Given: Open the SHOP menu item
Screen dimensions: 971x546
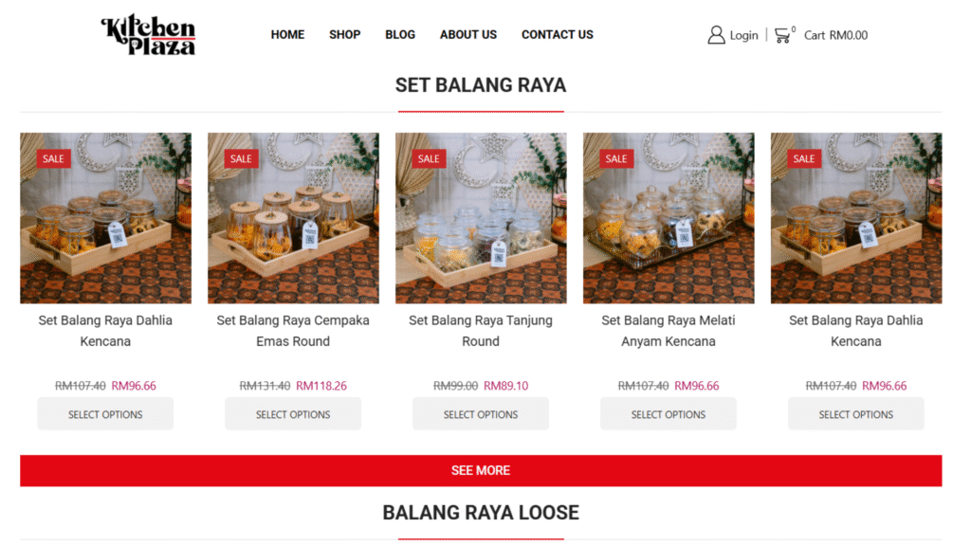Looking at the screenshot, I should point(345,35).
